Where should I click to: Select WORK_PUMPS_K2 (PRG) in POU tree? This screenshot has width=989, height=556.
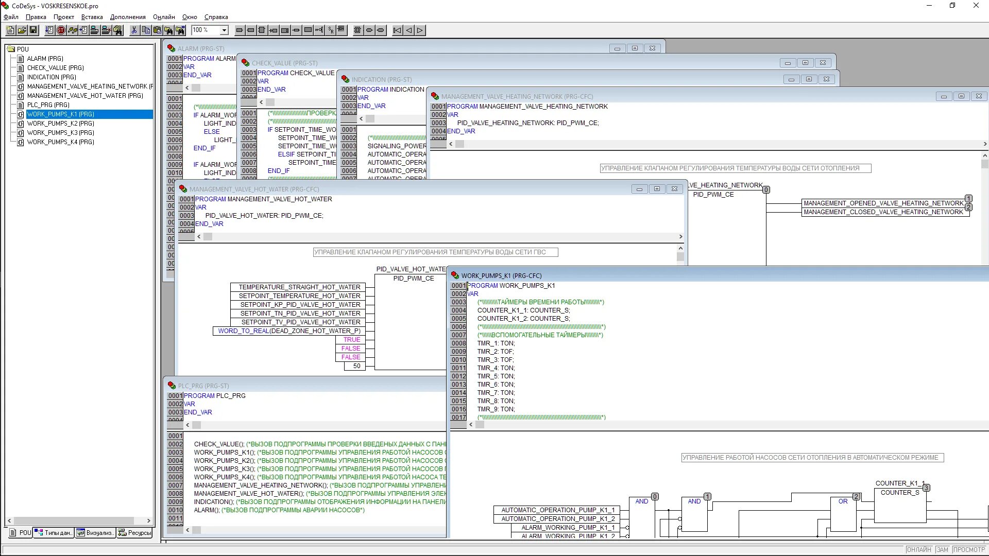60,124
